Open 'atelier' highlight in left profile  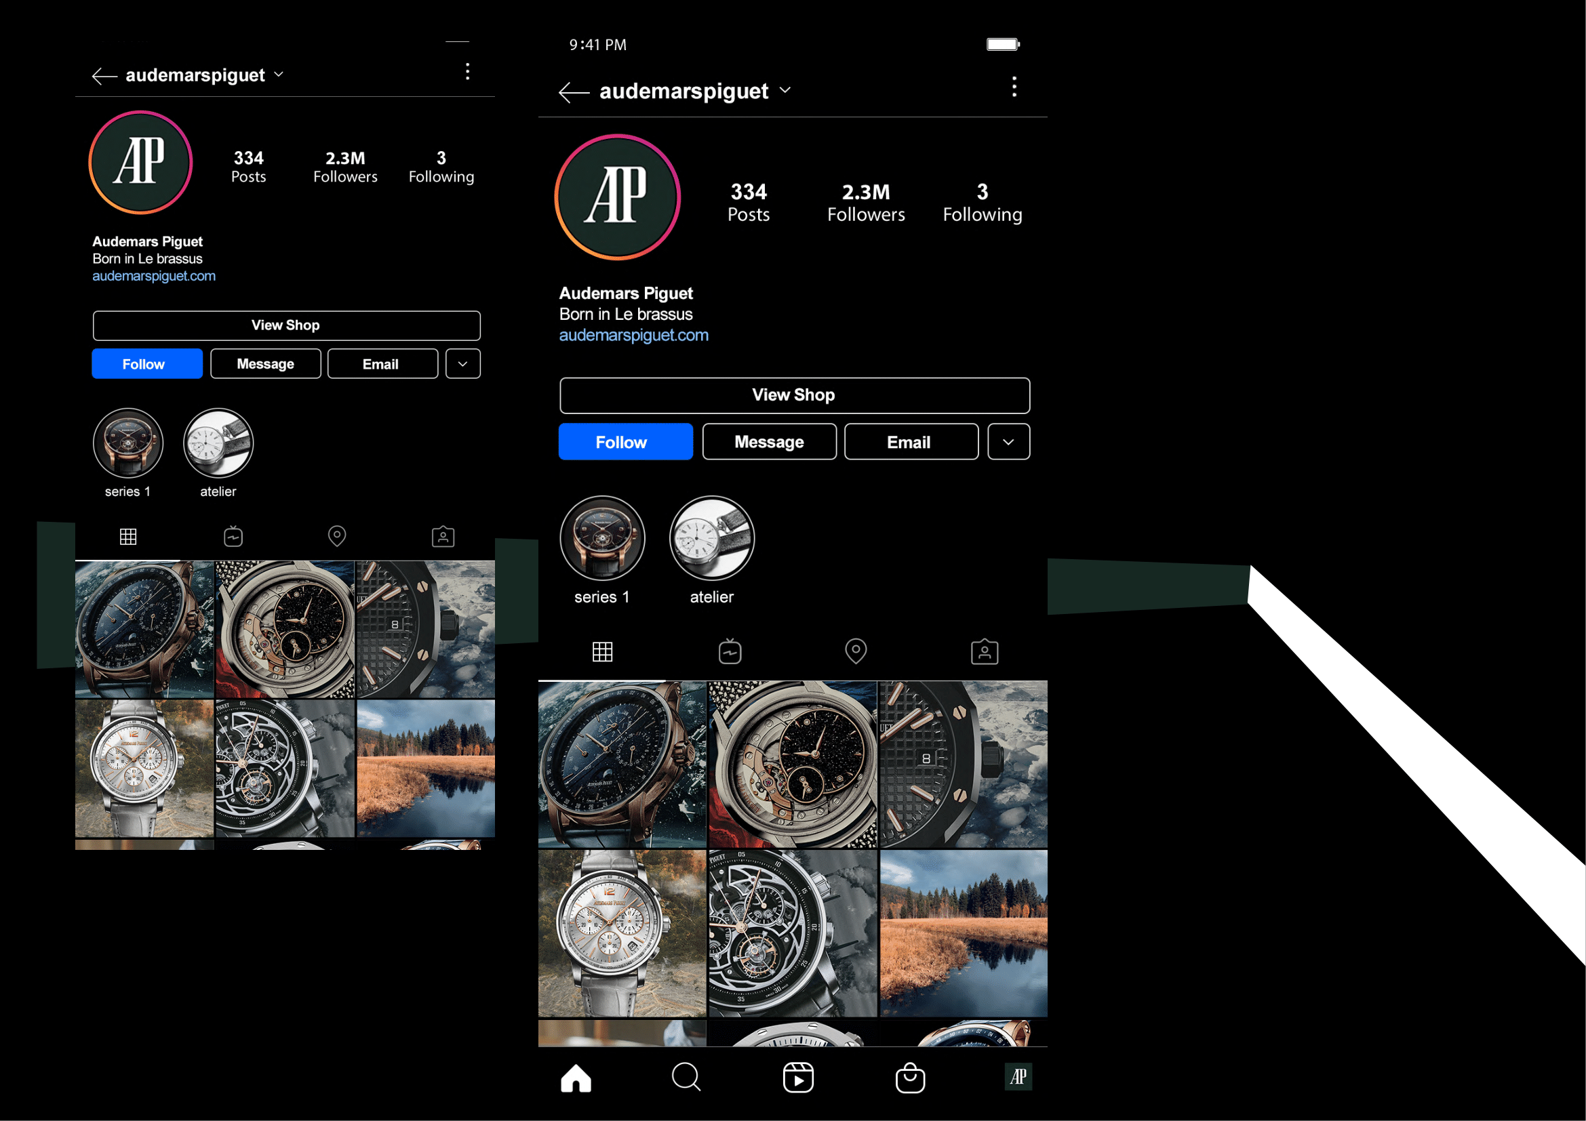[218, 443]
